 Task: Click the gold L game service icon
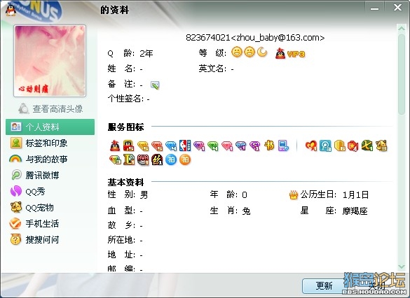(x=129, y=159)
